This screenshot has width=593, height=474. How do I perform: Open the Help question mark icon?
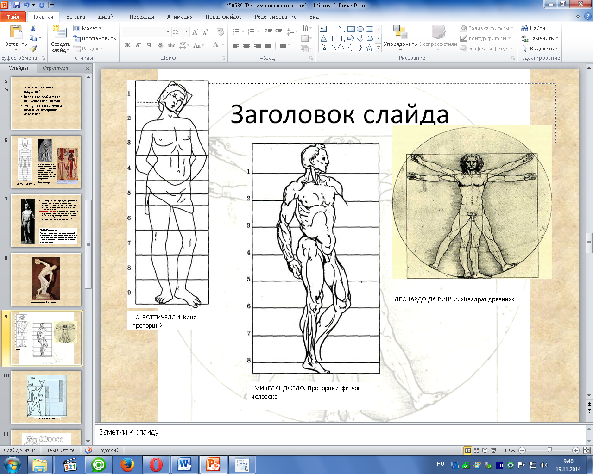[587, 16]
